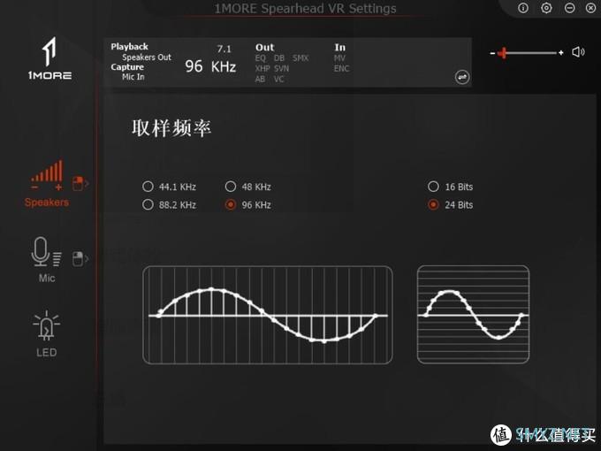Click the Speakers Out playback device
601x451 pixels.
pyautogui.click(x=147, y=57)
